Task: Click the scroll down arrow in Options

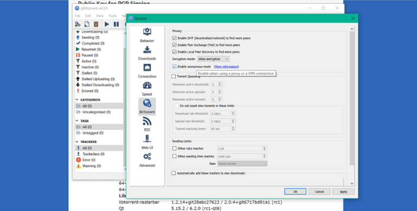Action: [x=352, y=183]
